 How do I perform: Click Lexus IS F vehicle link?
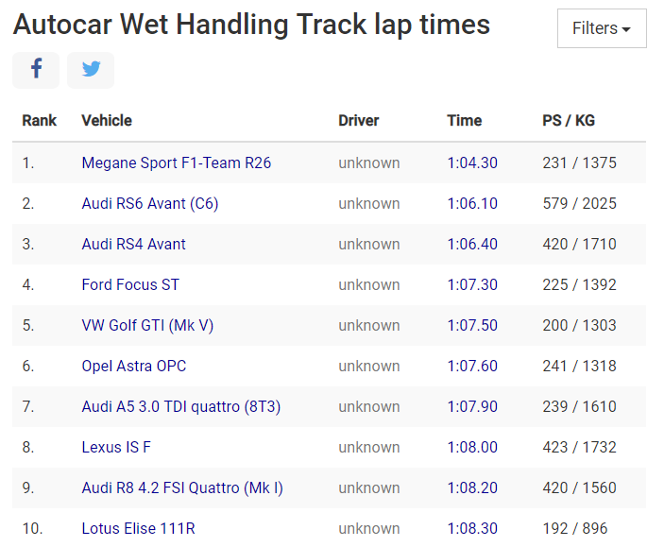(115, 447)
